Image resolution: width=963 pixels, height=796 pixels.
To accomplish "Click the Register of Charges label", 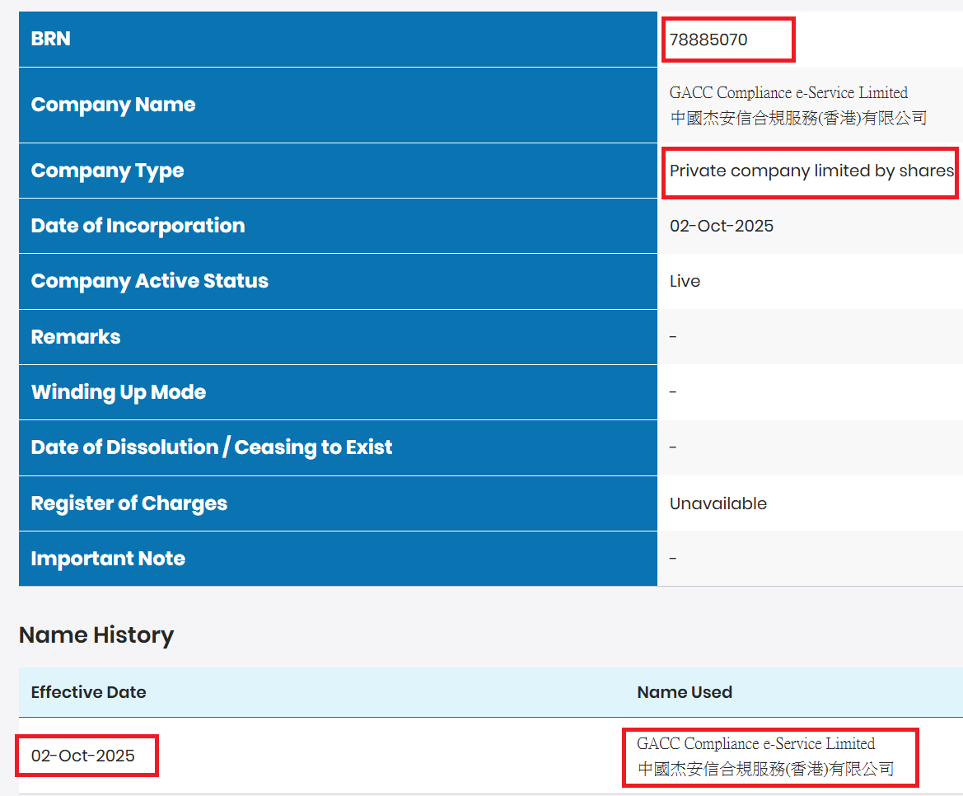I will tap(129, 503).
